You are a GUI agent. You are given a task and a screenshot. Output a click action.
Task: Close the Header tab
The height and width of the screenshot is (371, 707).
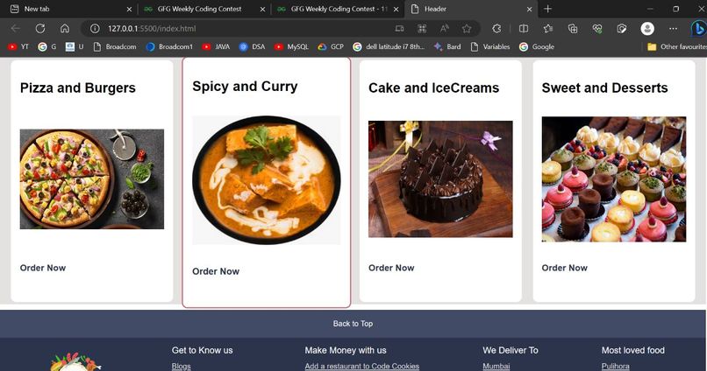529,9
